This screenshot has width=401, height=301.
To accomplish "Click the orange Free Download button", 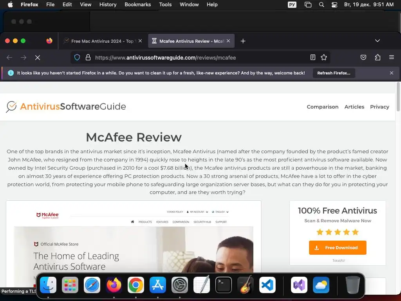I will (338, 248).
